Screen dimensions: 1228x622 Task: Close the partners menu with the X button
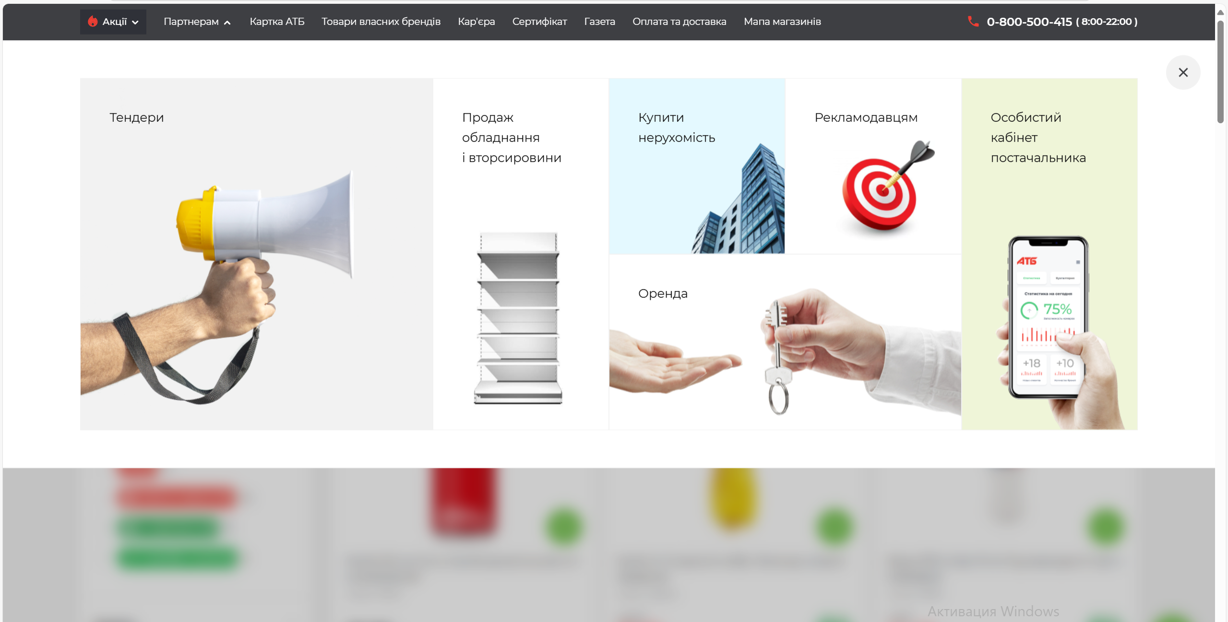click(x=1182, y=72)
